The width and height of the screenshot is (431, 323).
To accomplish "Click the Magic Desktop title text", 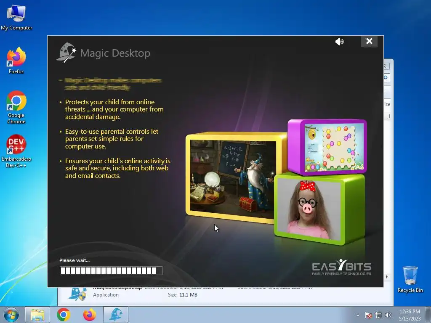I will coord(115,53).
